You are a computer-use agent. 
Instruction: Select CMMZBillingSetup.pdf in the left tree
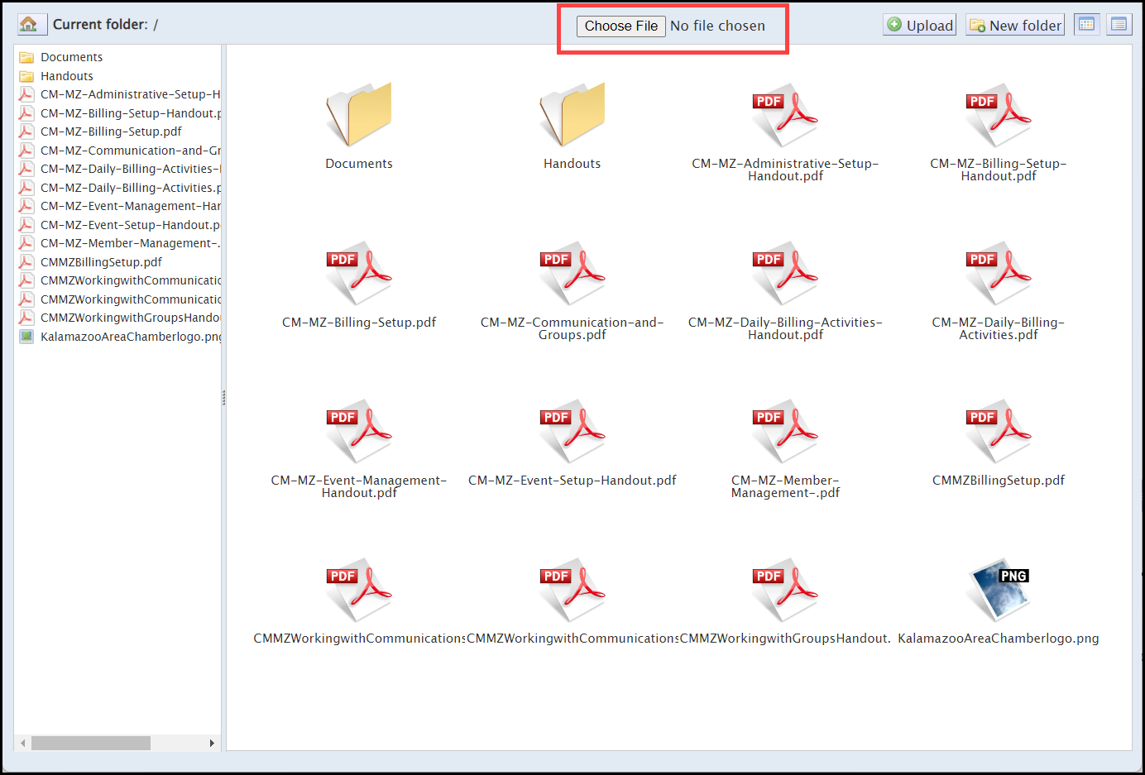click(x=101, y=262)
